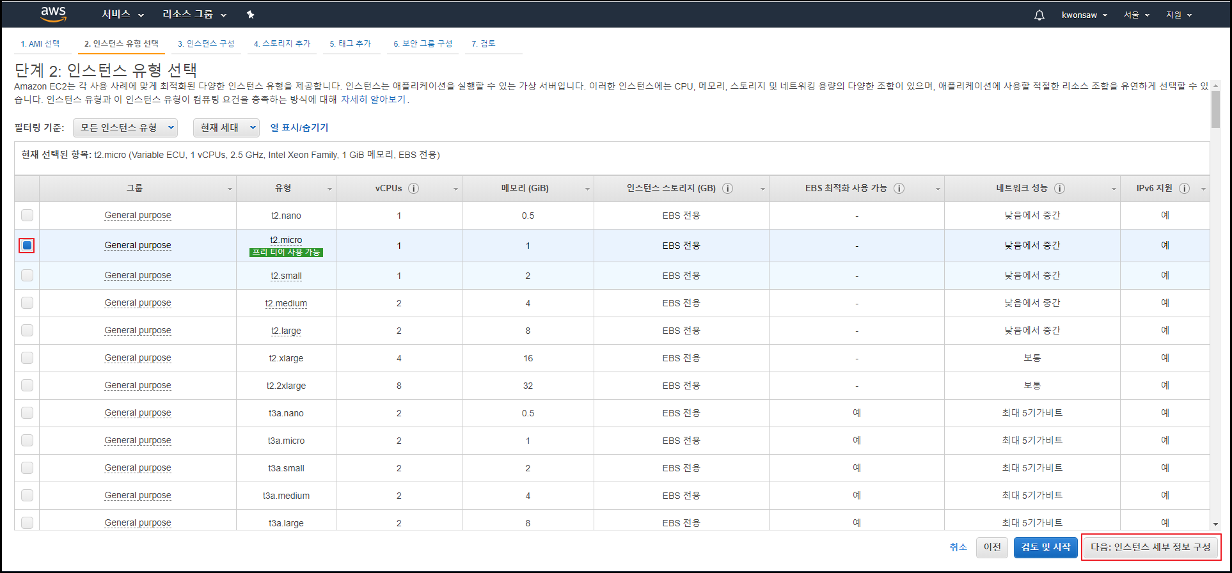This screenshot has height=573, width=1232.
Task: Click General purpose in the t2.nano row
Action: point(138,215)
